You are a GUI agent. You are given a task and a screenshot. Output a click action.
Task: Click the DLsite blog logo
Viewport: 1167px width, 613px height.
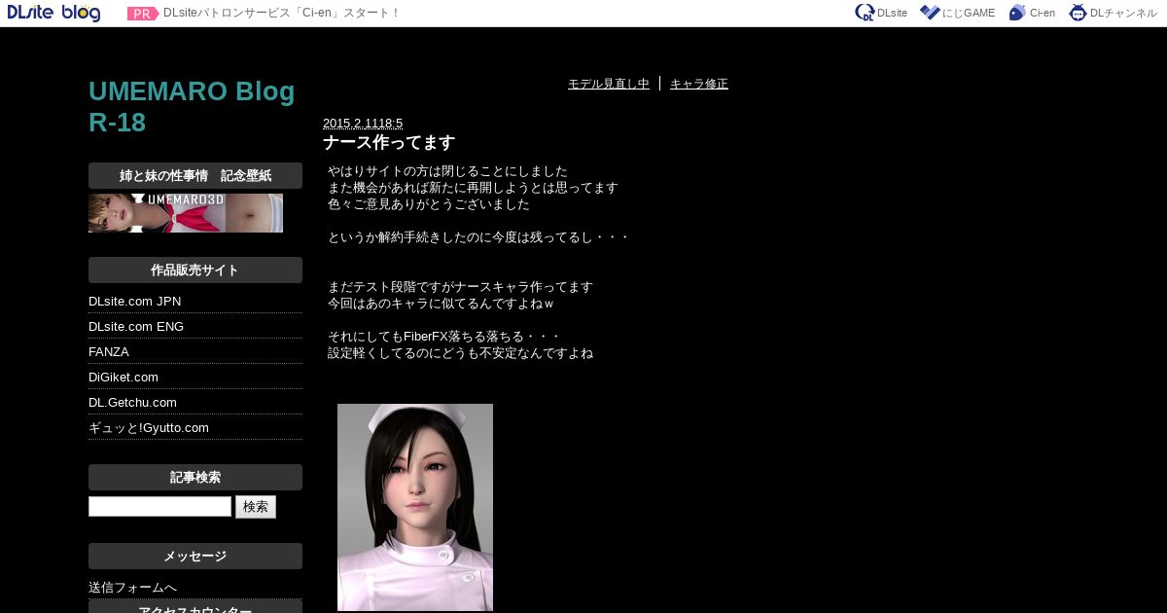(53, 13)
